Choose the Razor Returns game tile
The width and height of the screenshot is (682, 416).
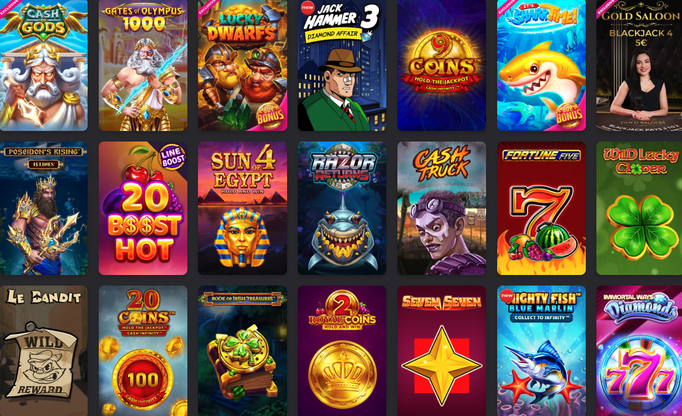[x=342, y=208]
